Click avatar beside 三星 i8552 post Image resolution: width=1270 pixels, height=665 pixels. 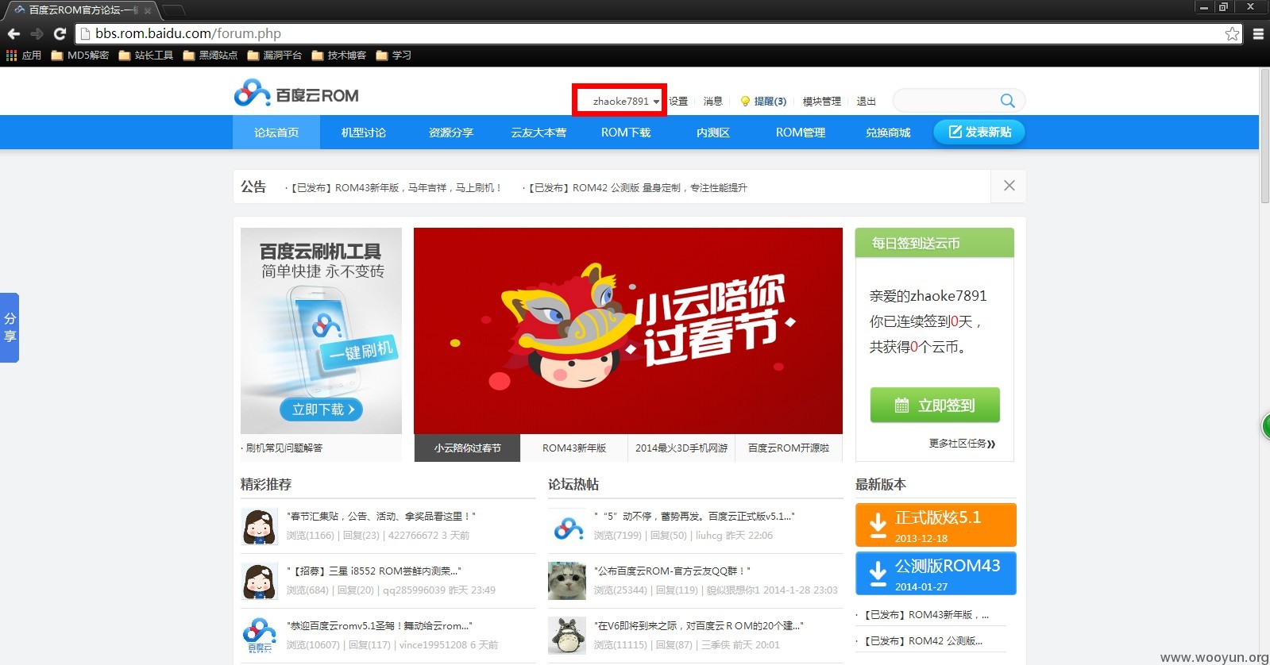click(x=259, y=582)
